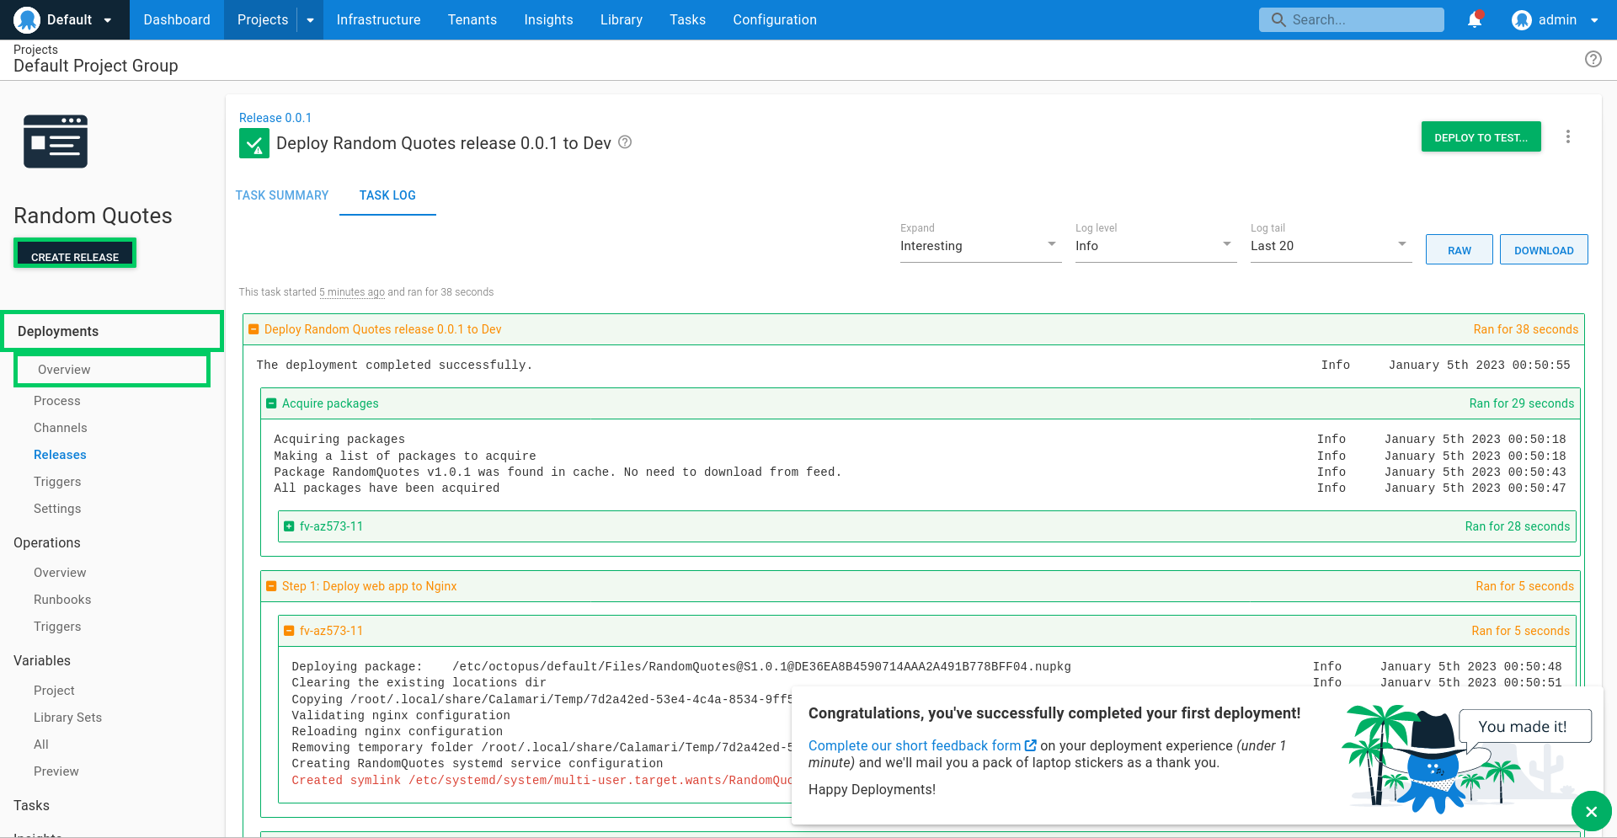Click Deploy to Test button

pyautogui.click(x=1481, y=137)
